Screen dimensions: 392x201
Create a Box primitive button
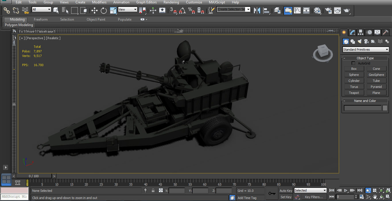tap(354, 69)
